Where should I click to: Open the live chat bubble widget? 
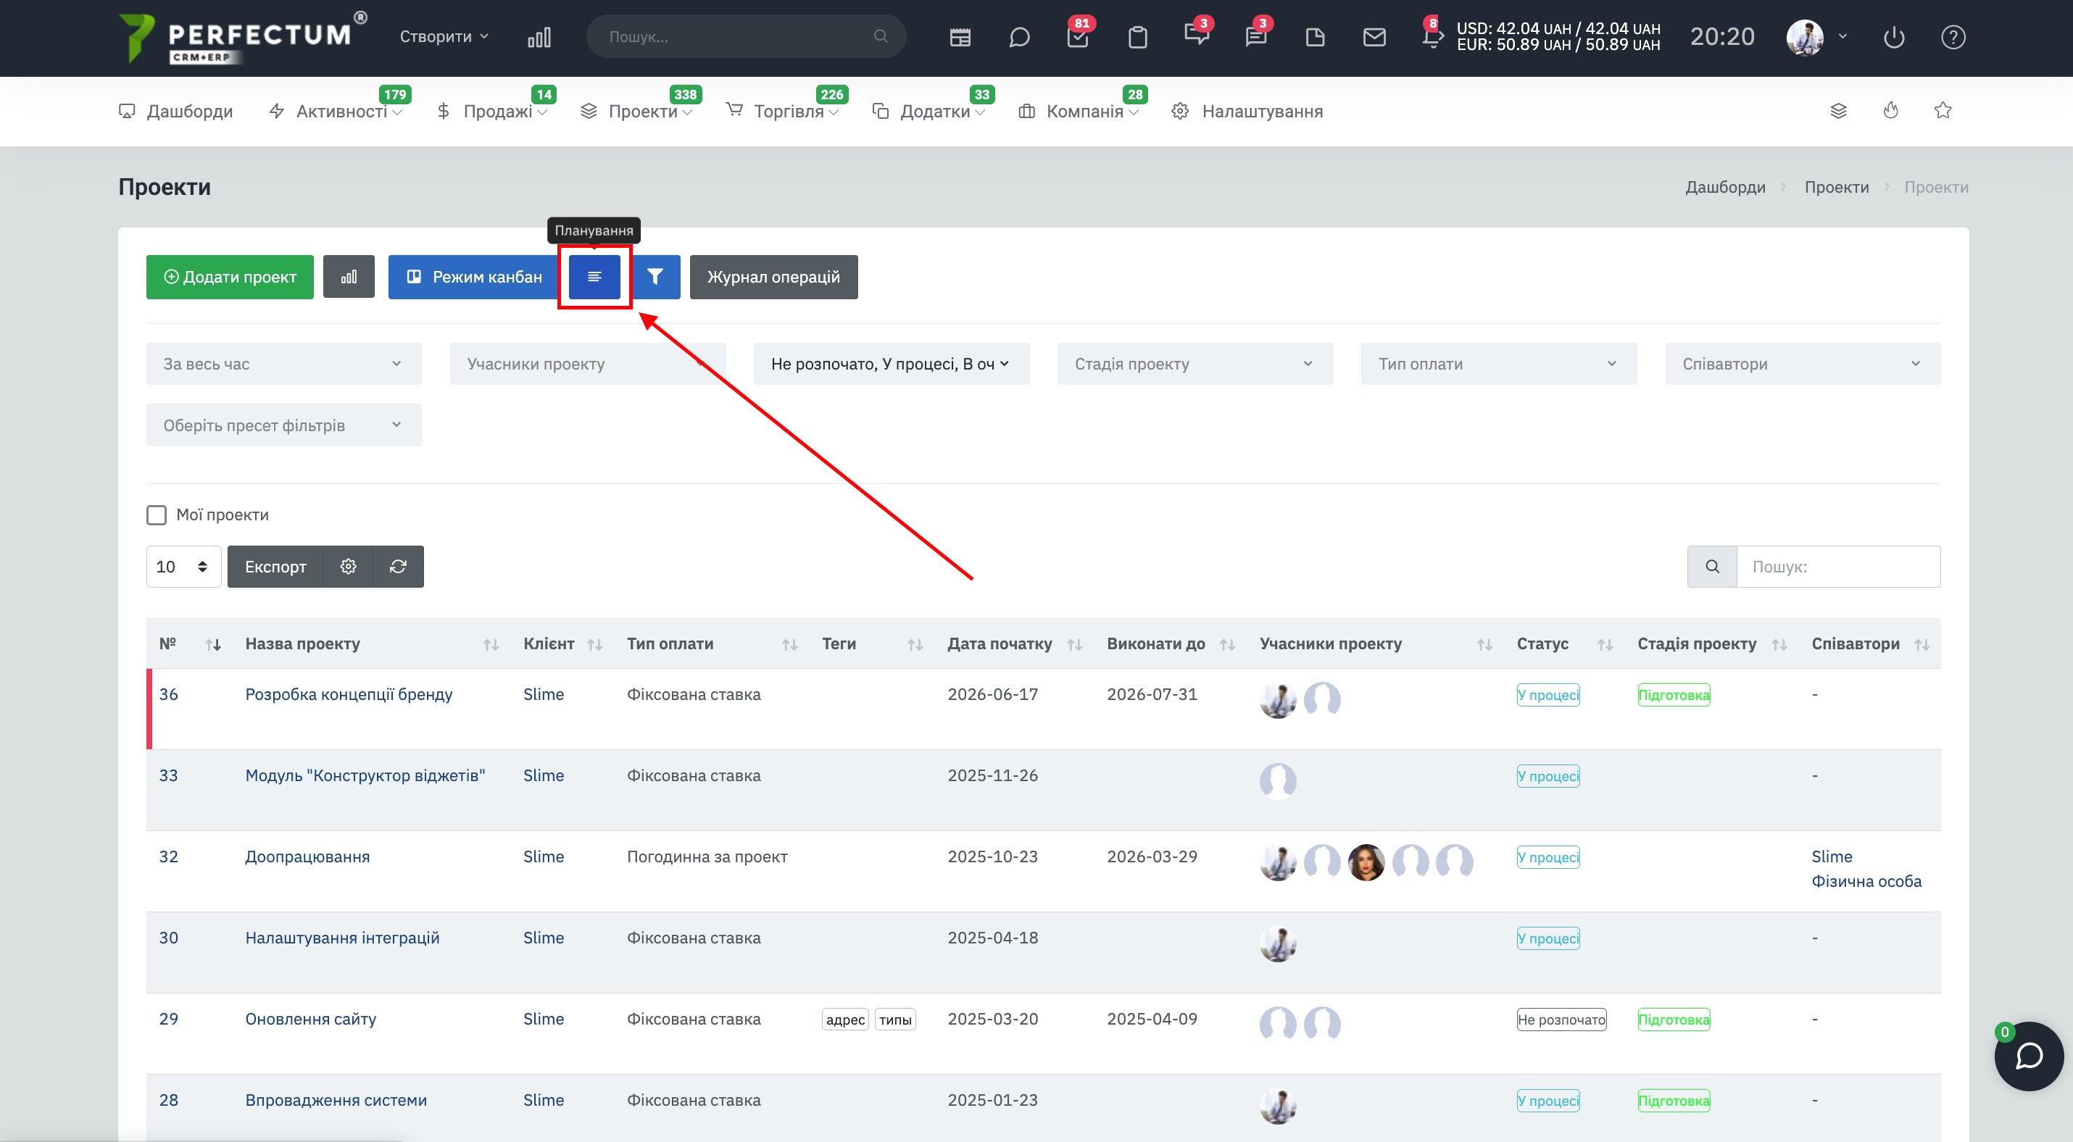click(x=2029, y=1056)
